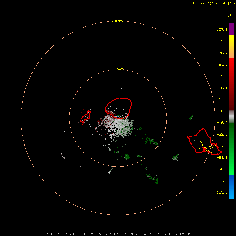Click the [KT] units label
Screen dimensions: 236x236
tap(224, 18)
